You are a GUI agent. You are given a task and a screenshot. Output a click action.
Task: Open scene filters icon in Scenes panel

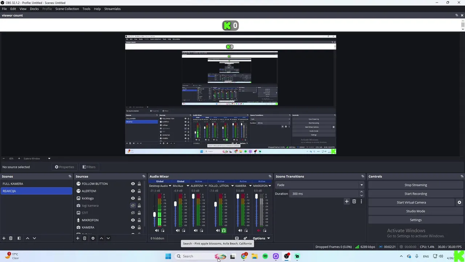click(x=19, y=238)
